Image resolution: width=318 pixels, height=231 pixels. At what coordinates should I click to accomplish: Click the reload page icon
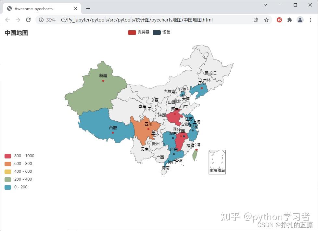pyautogui.click(x=28, y=20)
